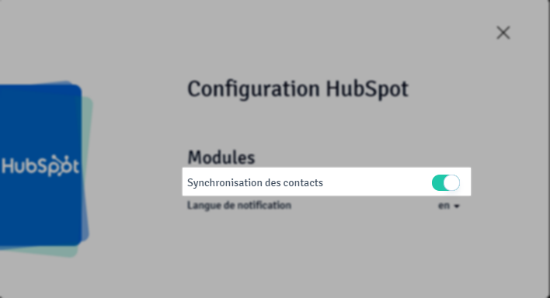The width and height of the screenshot is (550, 298).
Task: Click the caret arrow next to "en"
Action: 456,206
